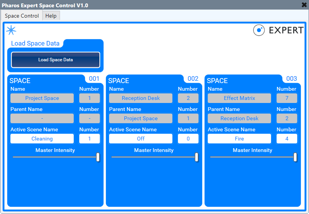Click Parent Name label in Space 002
The height and width of the screenshot is (214, 309).
click(125, 109)
